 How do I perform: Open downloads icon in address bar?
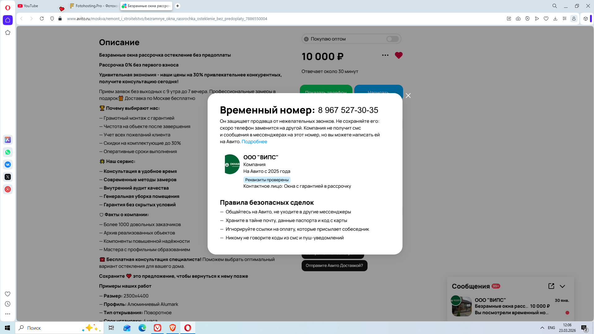(555, 19)
